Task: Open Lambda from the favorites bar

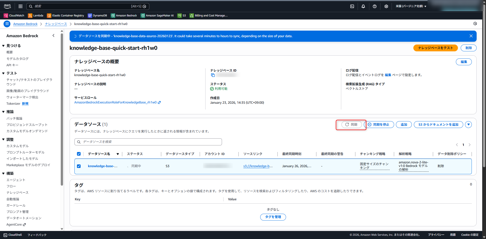Action: coord(35,15)
